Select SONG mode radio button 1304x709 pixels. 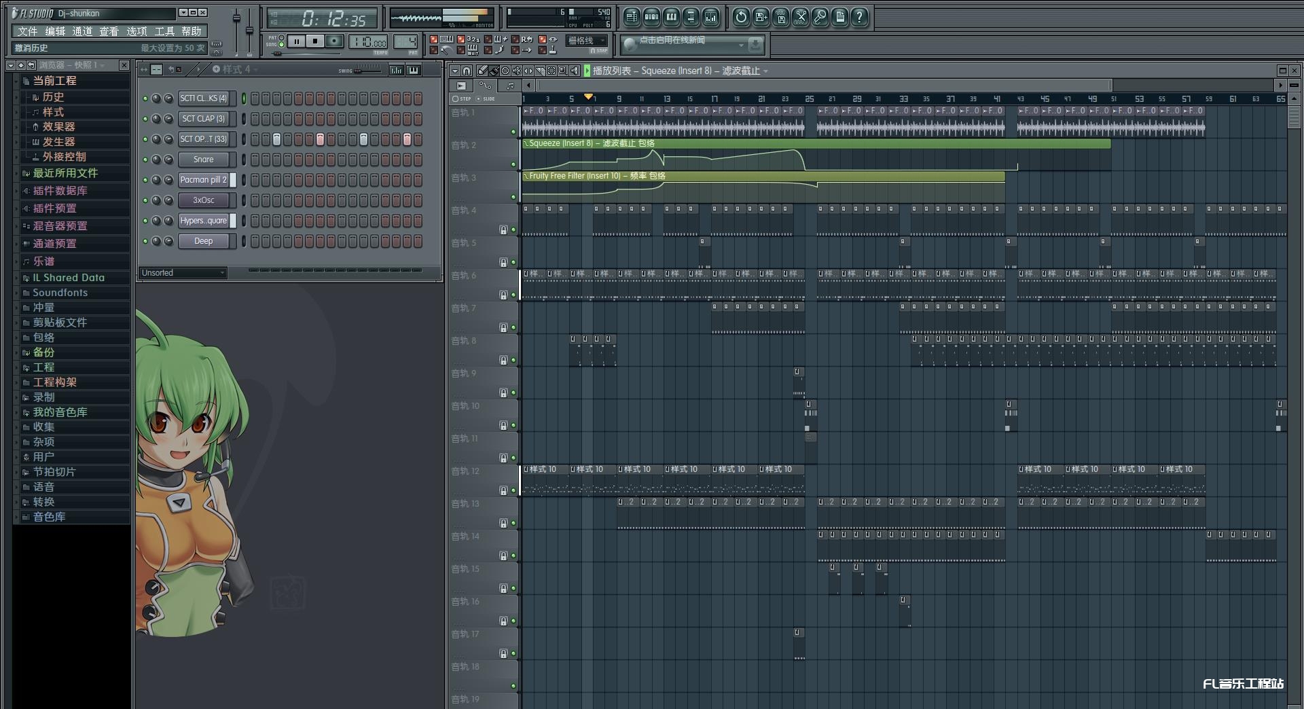[x=281, y=45]
